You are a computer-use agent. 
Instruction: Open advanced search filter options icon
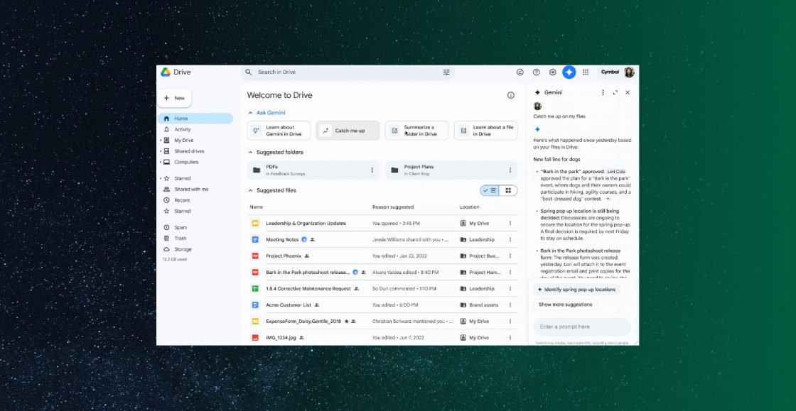click(x=446, y=72)
